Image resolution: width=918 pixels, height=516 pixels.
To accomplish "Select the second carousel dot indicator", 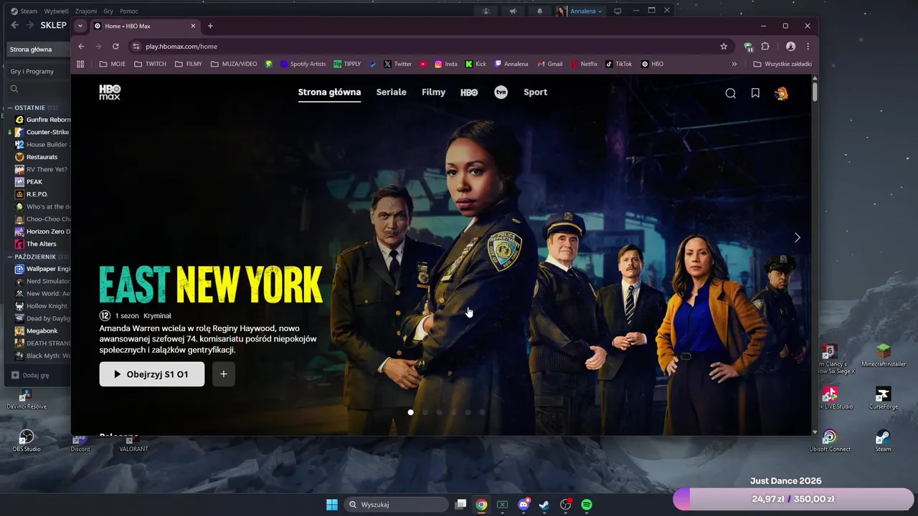I will 425,412.
